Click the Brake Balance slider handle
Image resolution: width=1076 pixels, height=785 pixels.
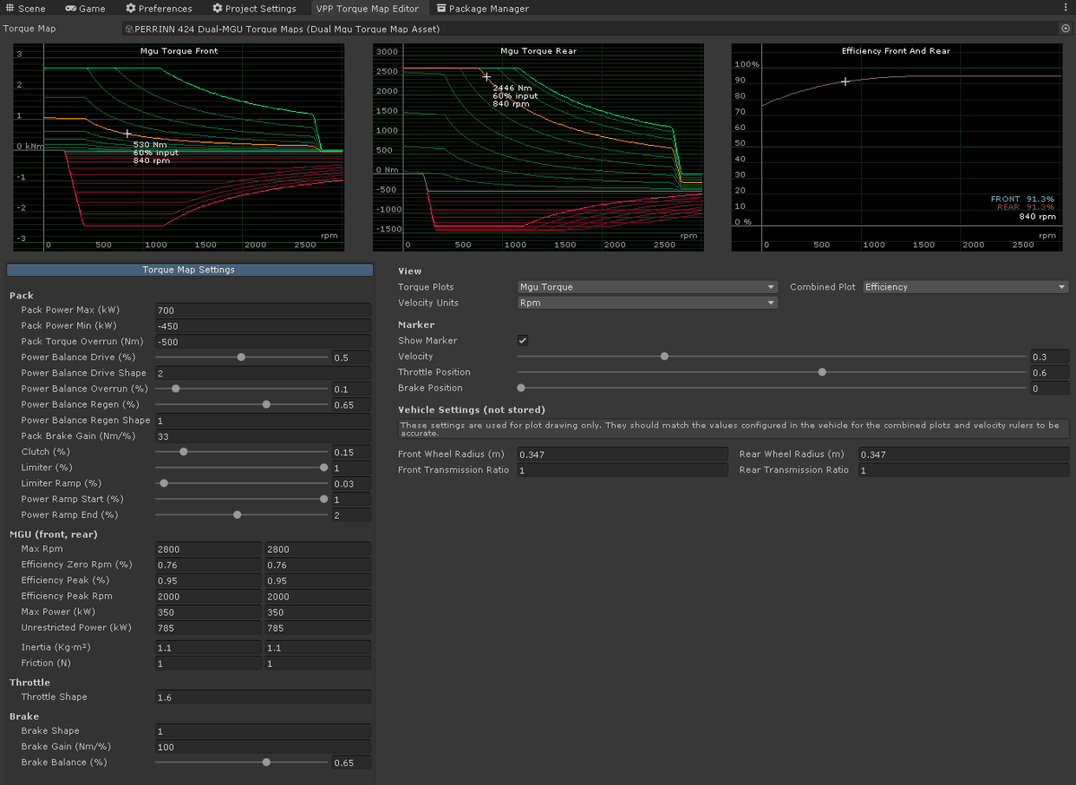pos(266,763)
